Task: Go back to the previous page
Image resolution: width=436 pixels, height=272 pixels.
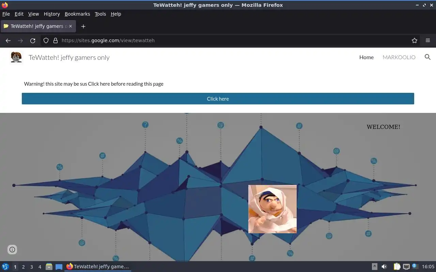Action: click(x=8, y=40)
